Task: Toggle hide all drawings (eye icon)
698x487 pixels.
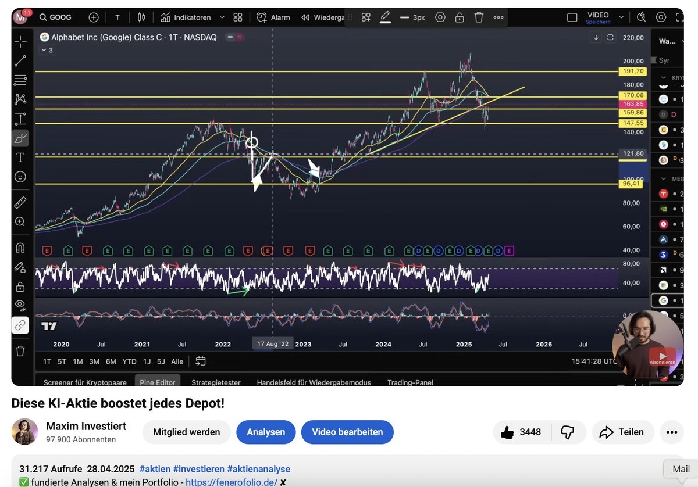Action: (x=20, y=306)
